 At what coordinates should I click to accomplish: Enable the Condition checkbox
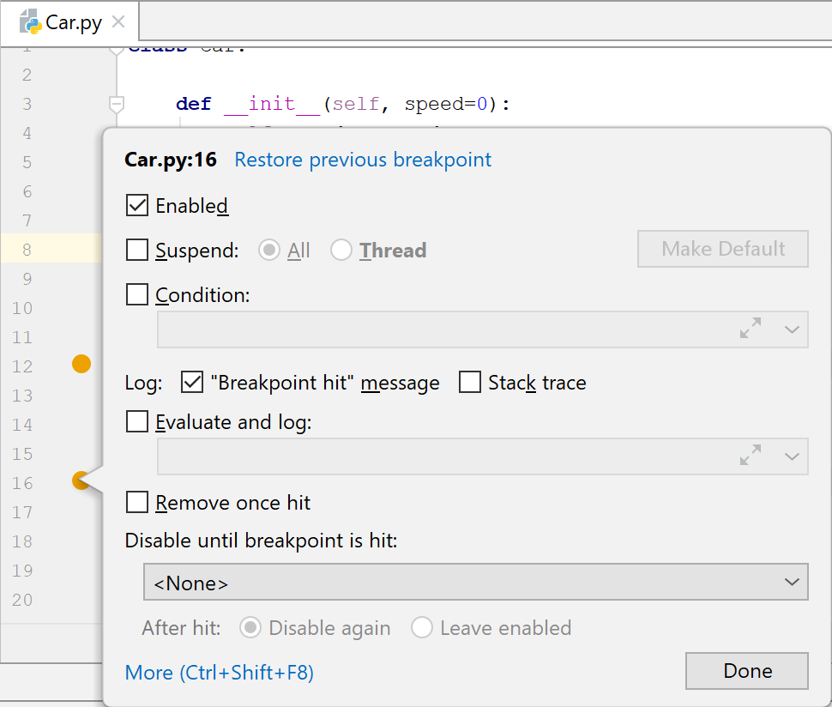click(137, 295)
